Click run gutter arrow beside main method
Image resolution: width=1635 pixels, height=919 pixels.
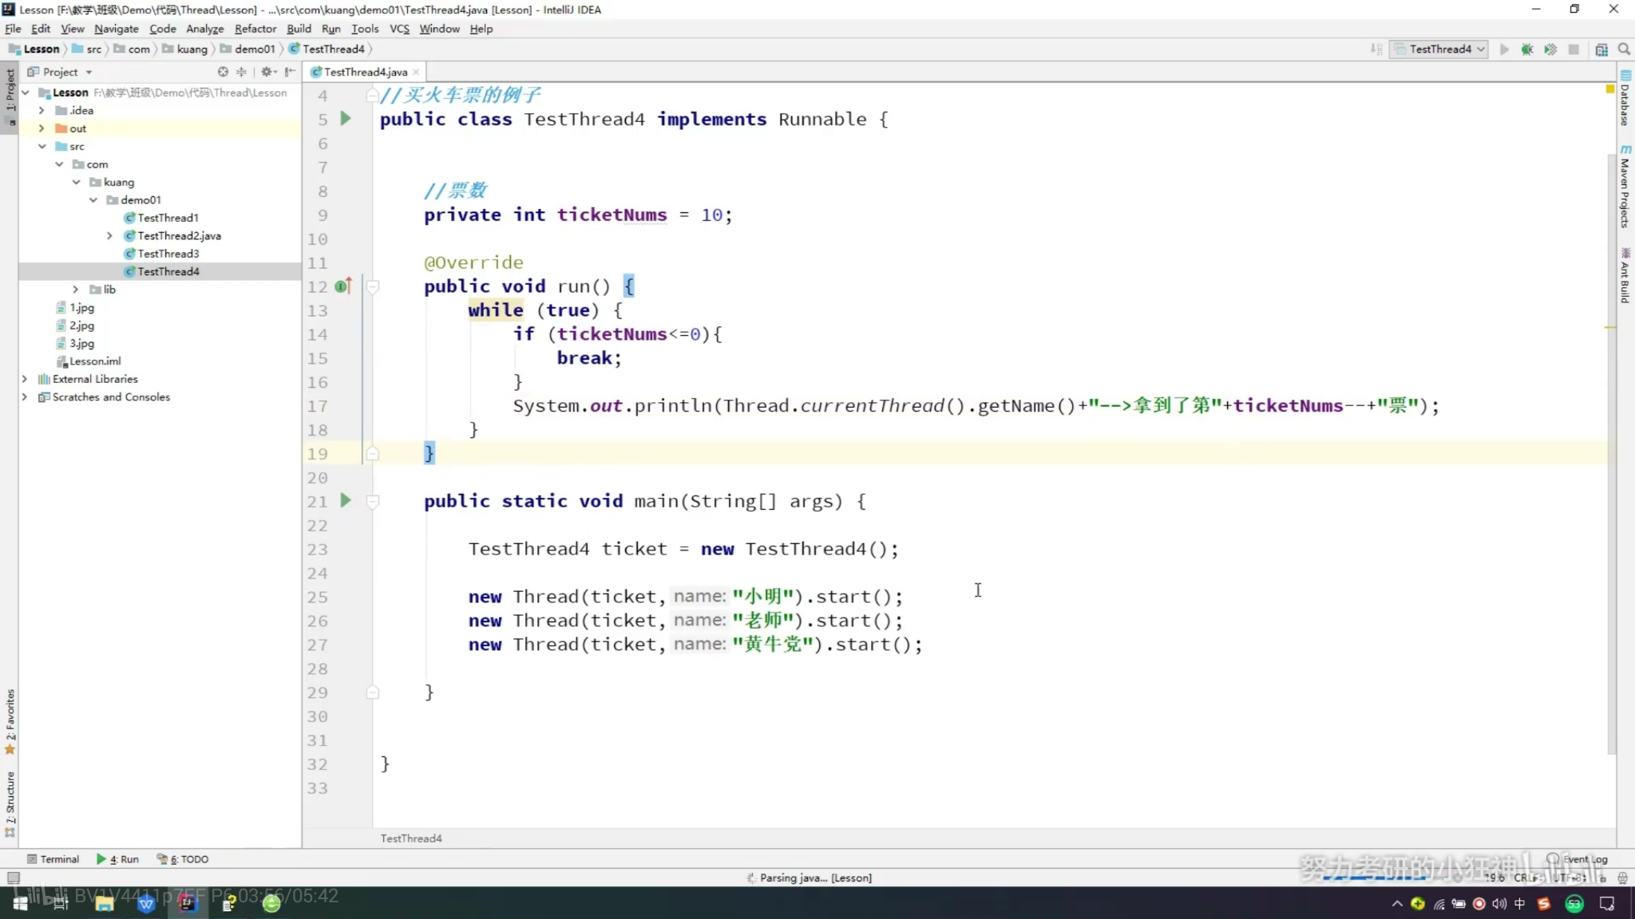pyautogui.click(x=346, y=501)
